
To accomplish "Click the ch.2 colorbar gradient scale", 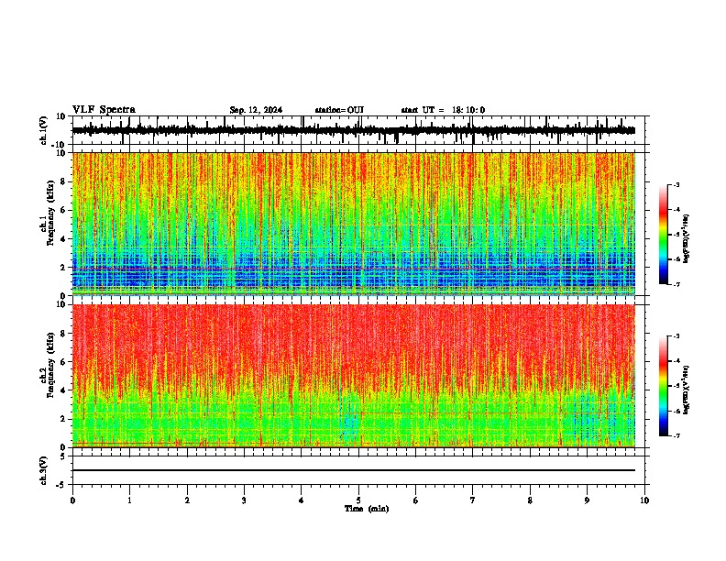I will point(663,386).
